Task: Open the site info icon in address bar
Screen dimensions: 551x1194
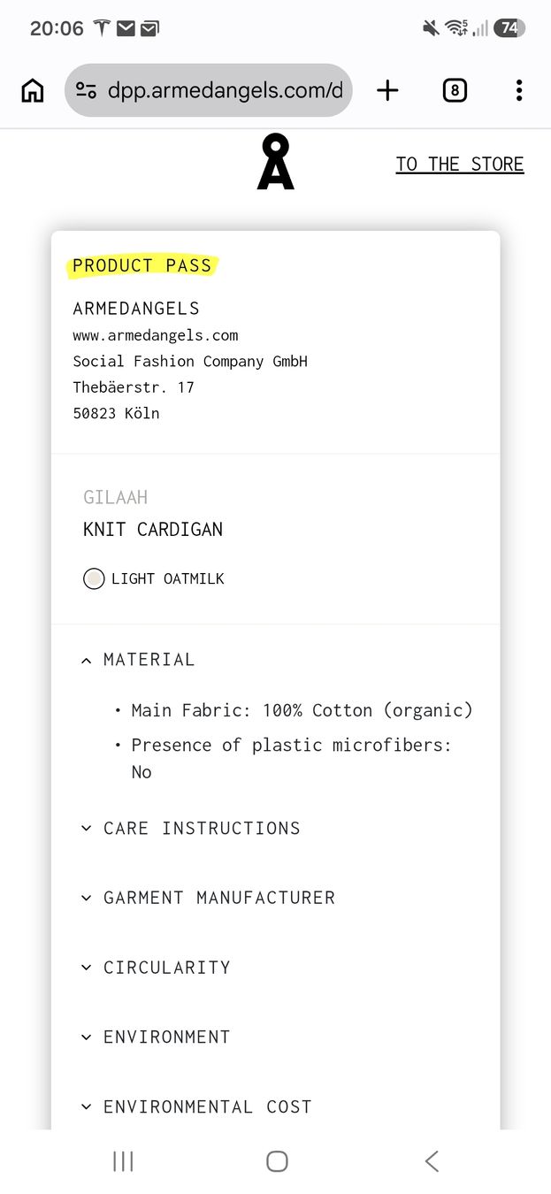Action: click(x=86, y=90)
